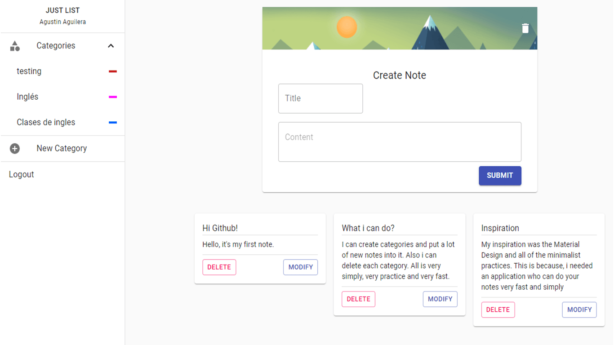Click the mountain banner image
Viewport: 614px width, 345px height.
[x=400, y=28]
